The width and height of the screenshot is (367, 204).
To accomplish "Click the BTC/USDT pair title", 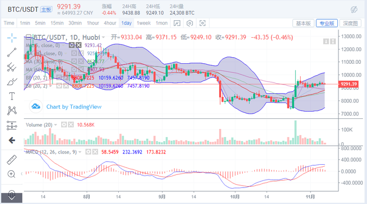I will [23, 10].
